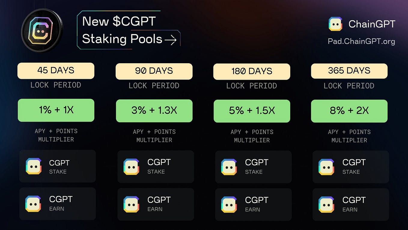
Task: Open the Pad.ChainGPT.org link
Action: click(x=361, y=41)
